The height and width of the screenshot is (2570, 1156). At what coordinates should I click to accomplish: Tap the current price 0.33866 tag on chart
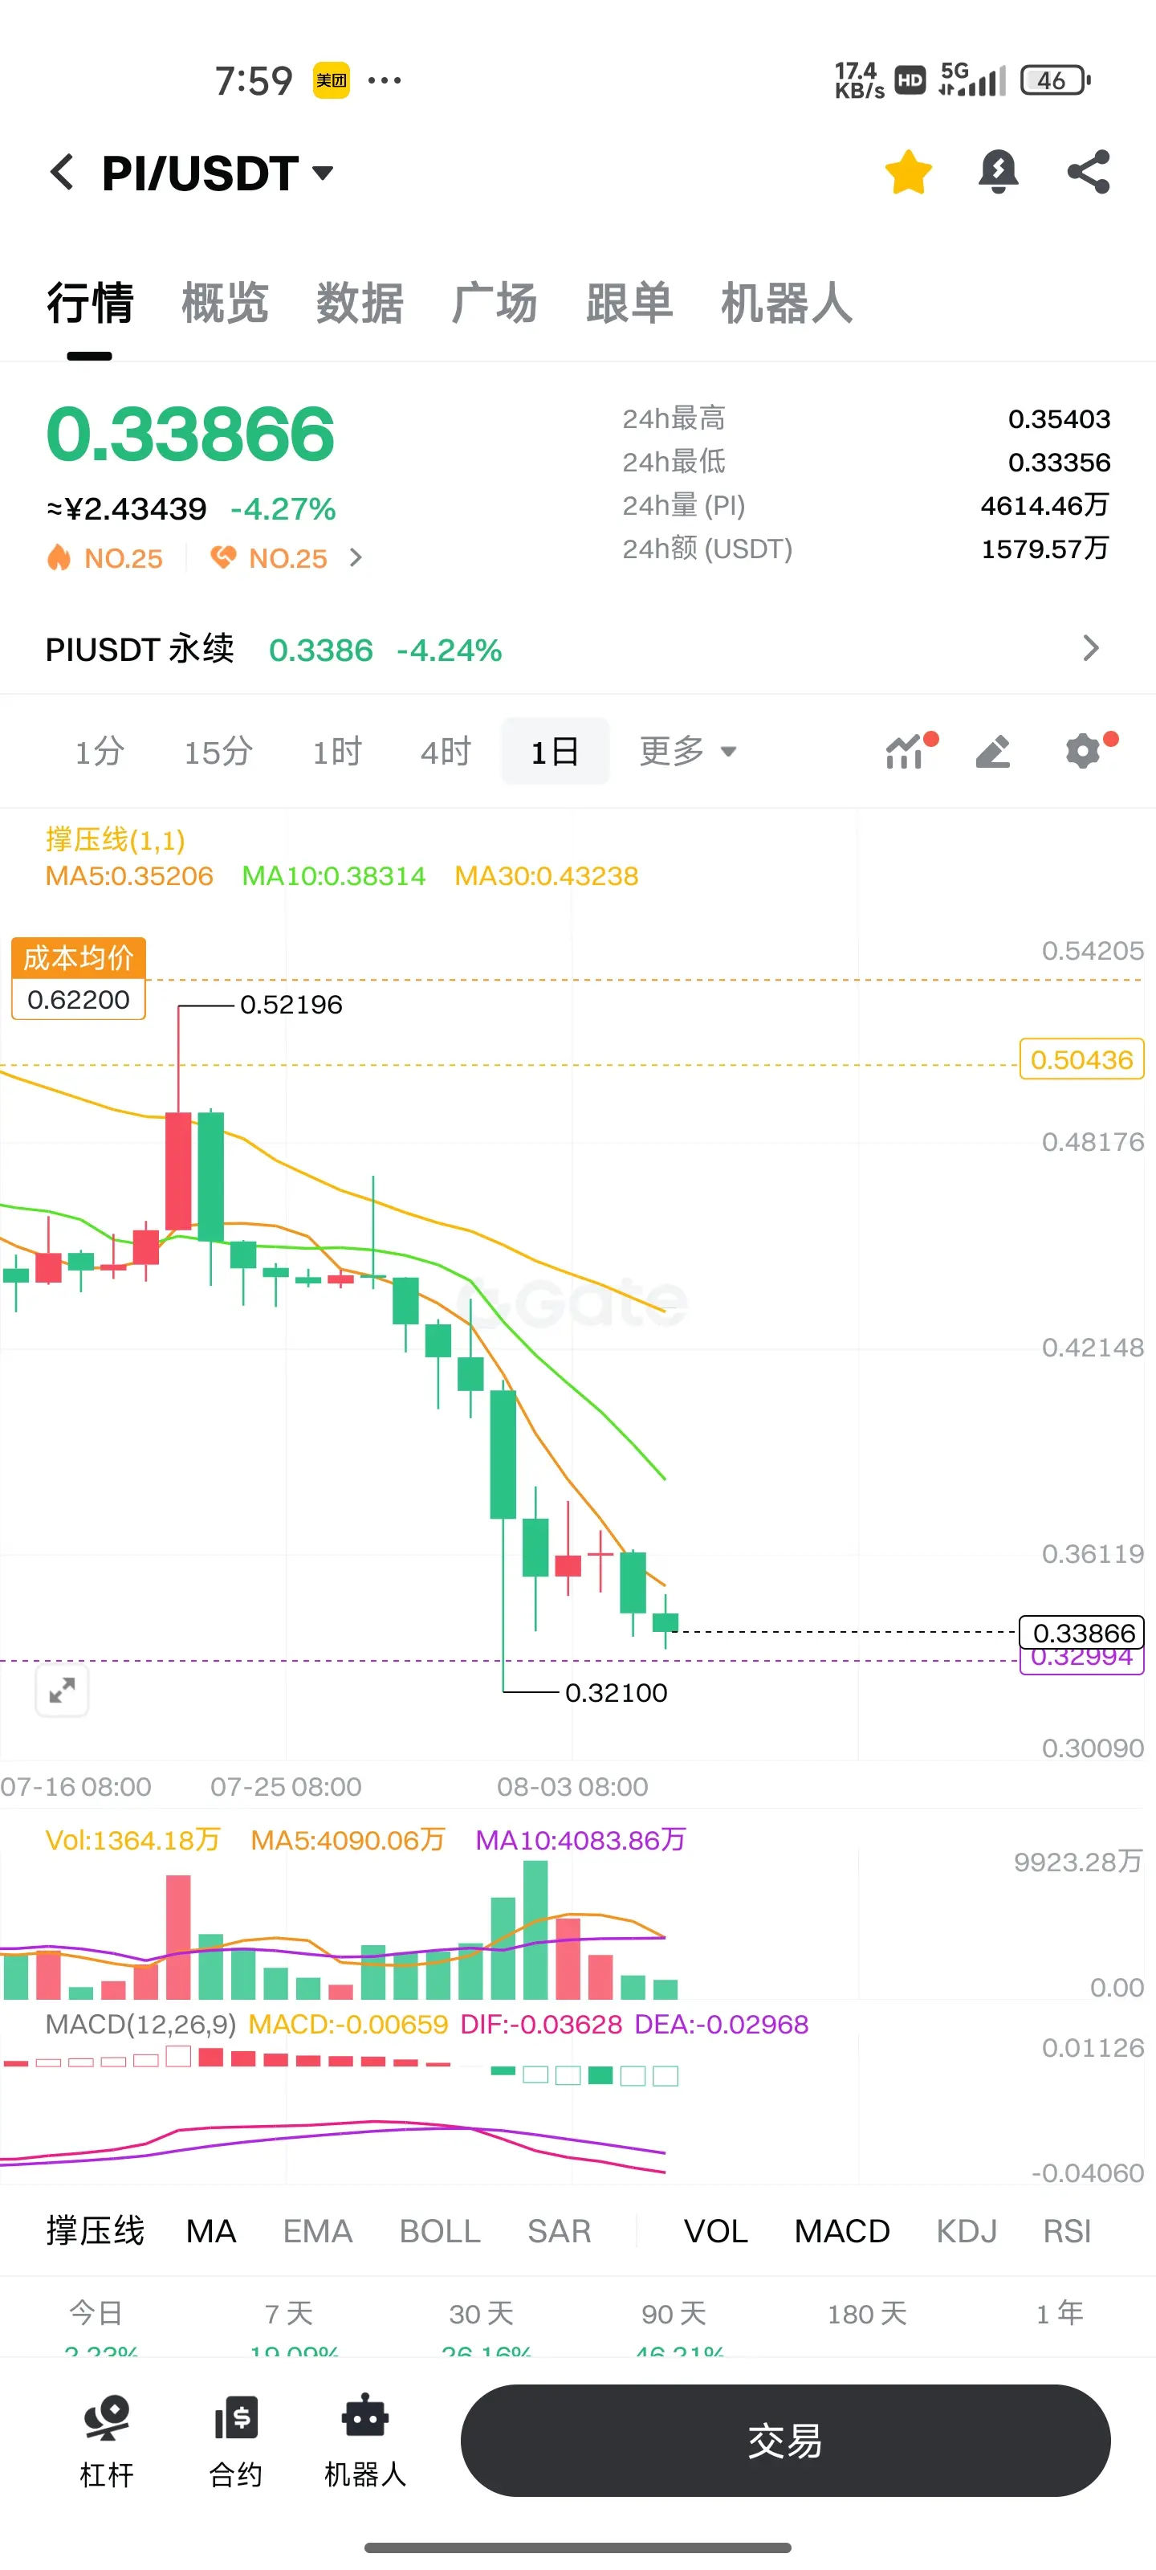(x=1081, y=1632)
